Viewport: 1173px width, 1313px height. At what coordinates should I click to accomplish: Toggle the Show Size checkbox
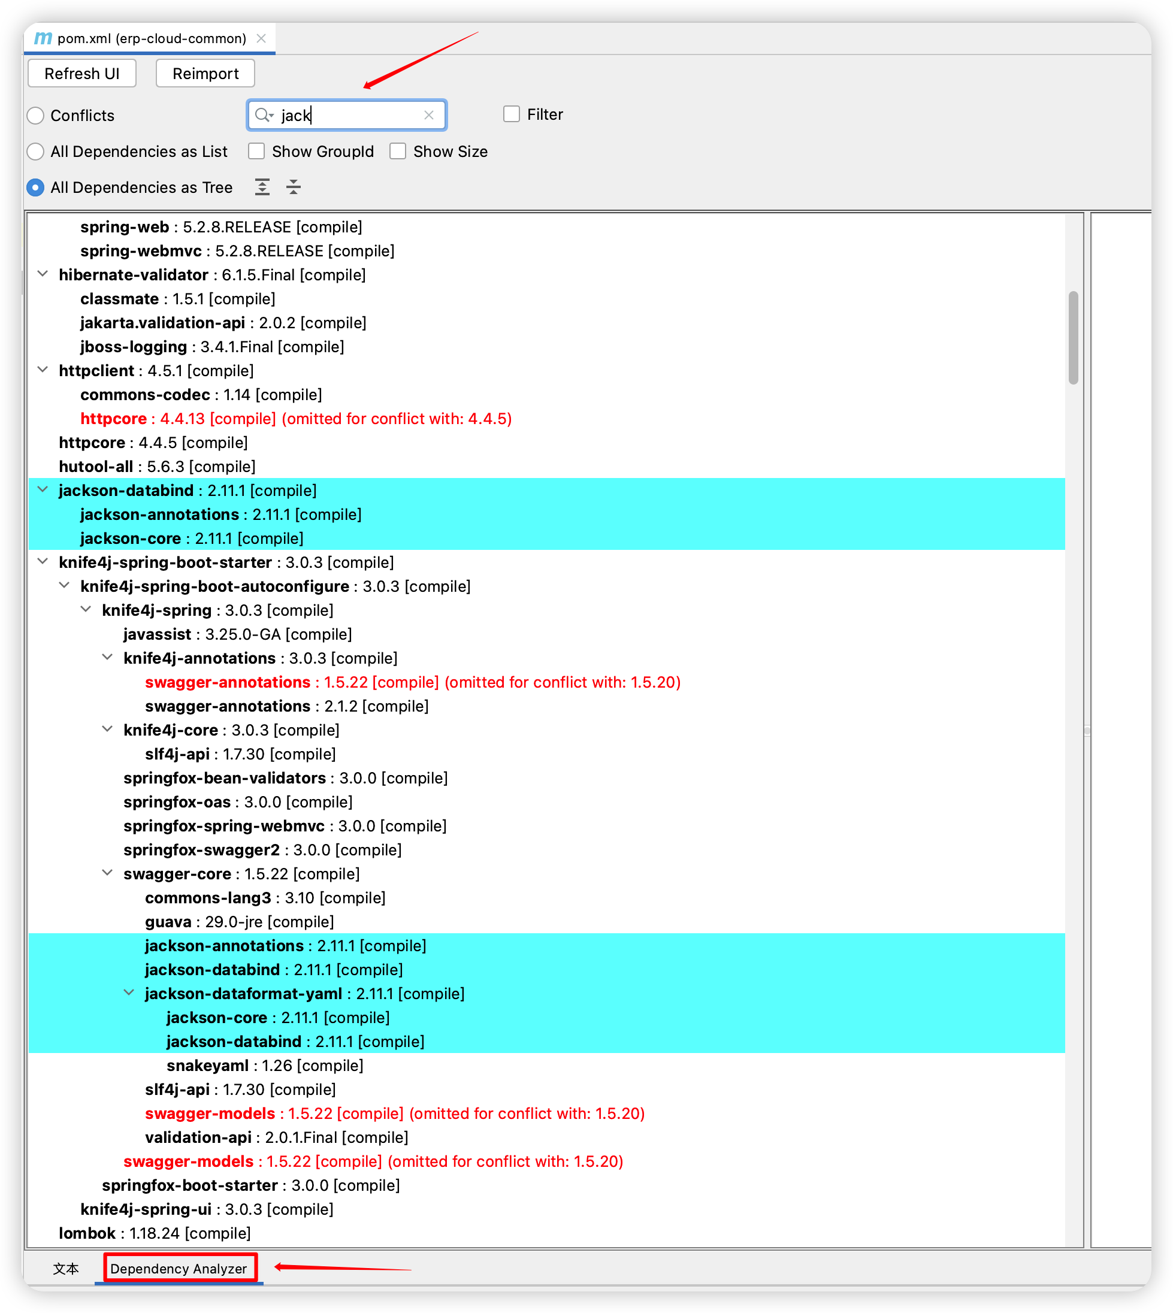coord(398,151)
